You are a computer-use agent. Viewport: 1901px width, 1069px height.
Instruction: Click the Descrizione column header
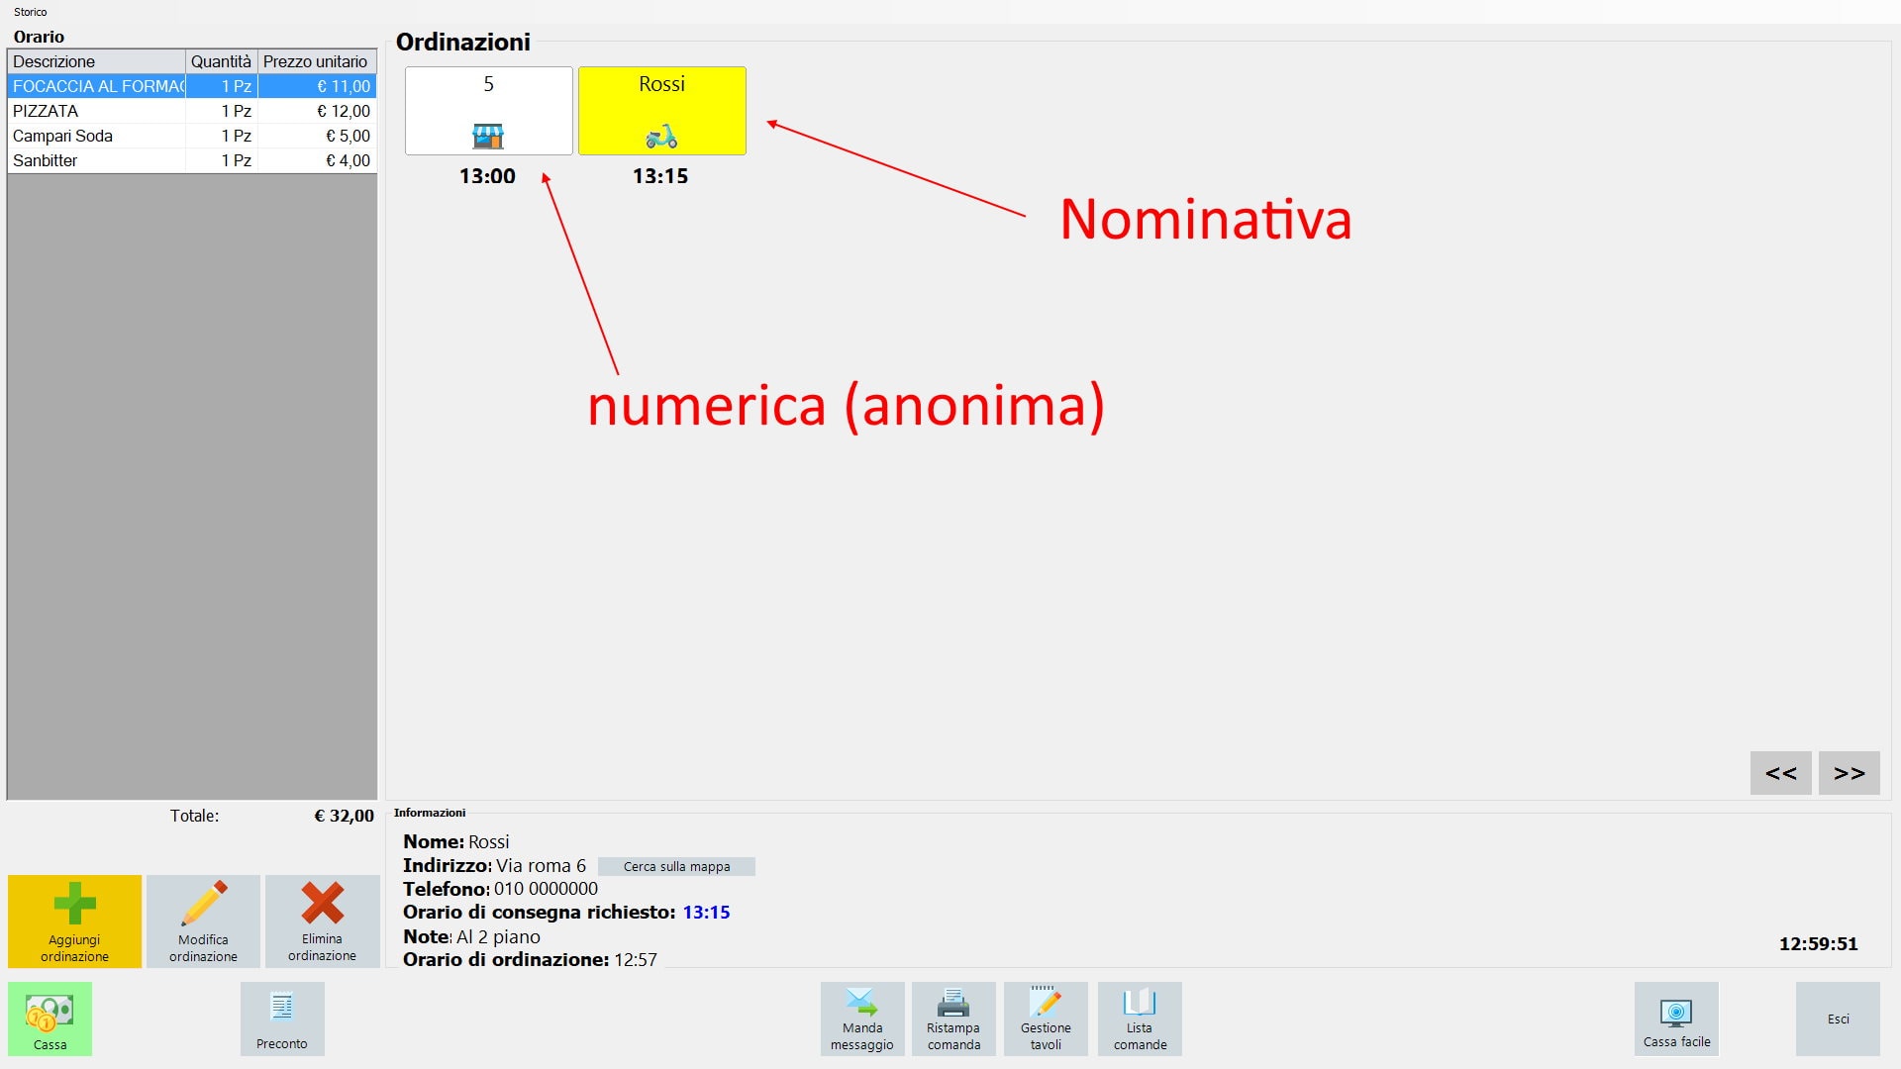coord(96,61)
